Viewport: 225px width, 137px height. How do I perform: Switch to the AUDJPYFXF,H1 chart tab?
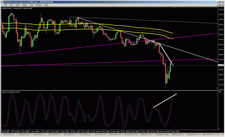pos(39,134)
